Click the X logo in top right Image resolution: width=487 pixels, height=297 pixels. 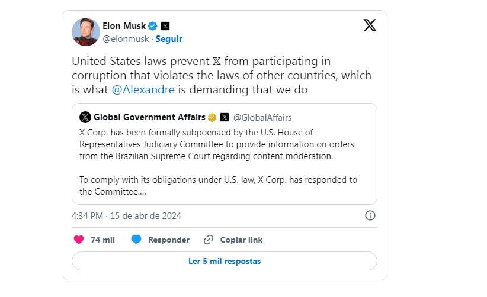370,25
